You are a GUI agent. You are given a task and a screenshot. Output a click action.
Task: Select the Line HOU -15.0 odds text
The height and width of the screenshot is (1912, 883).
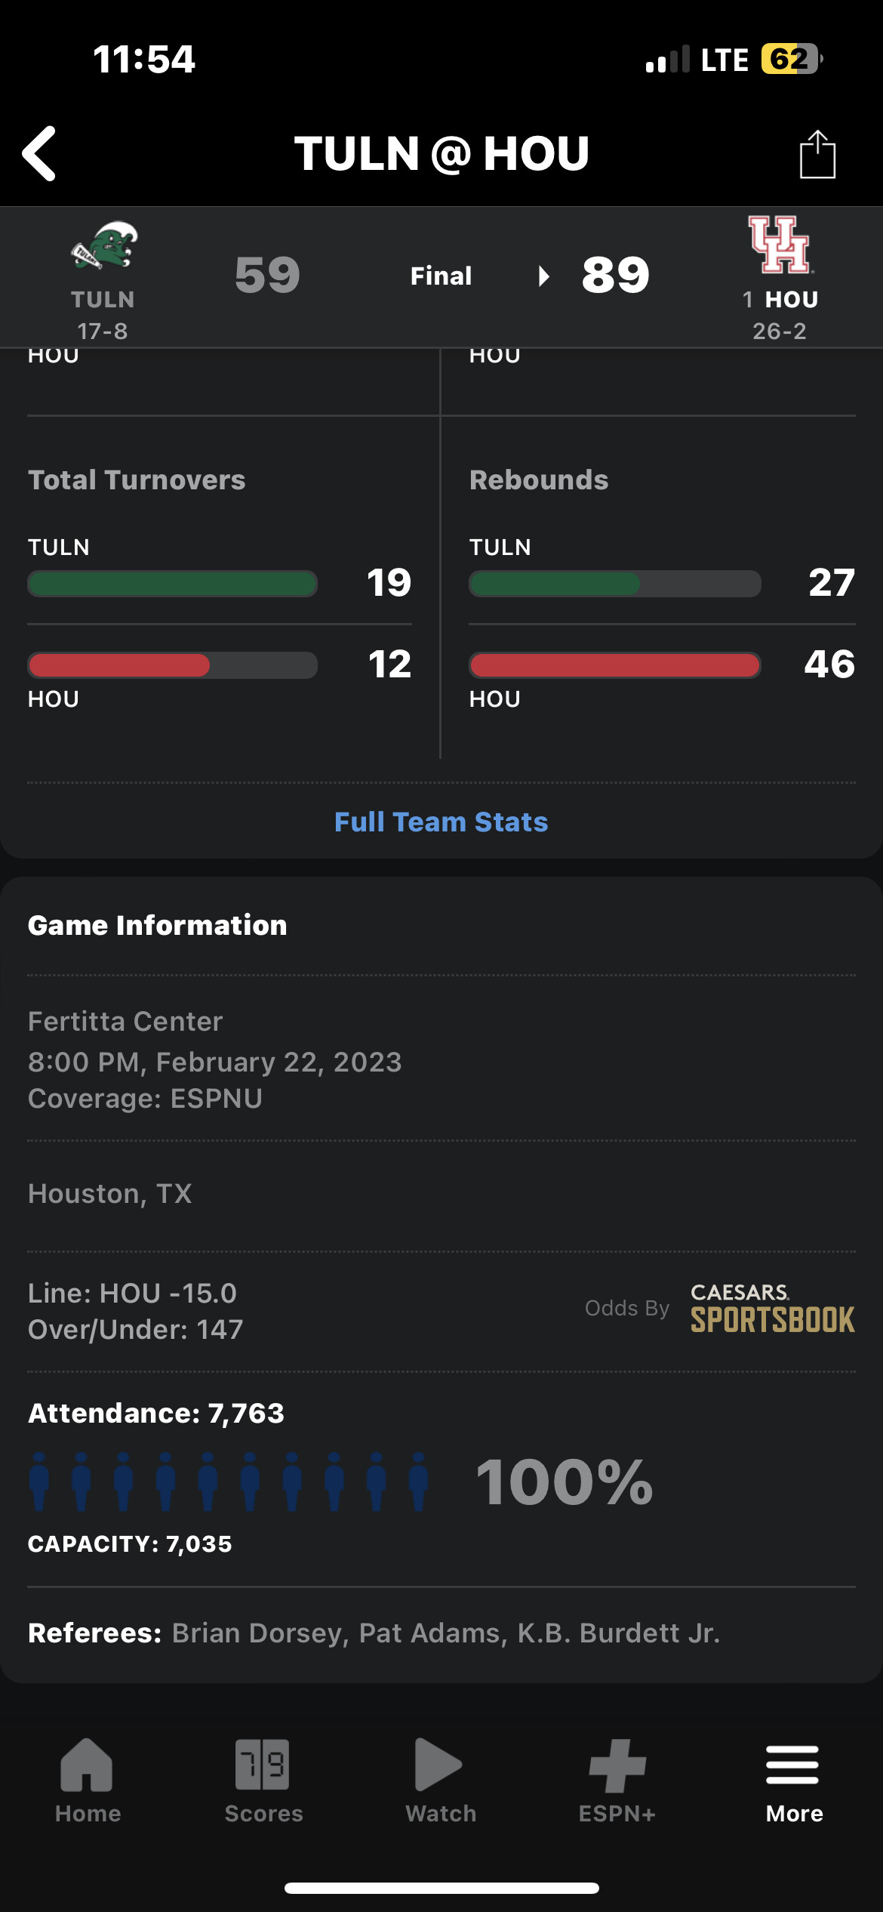(132, 1293)
